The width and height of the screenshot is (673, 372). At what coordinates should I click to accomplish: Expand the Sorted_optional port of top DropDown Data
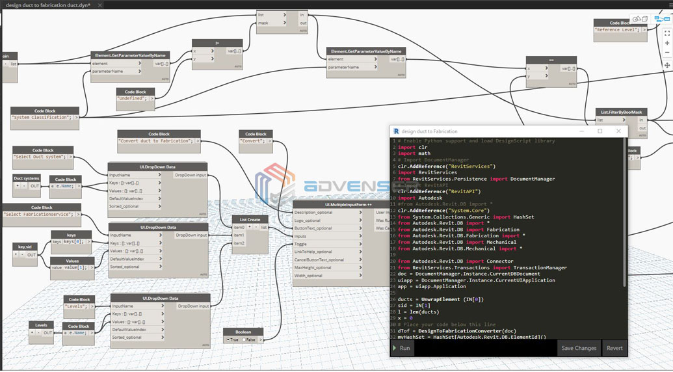159,206
